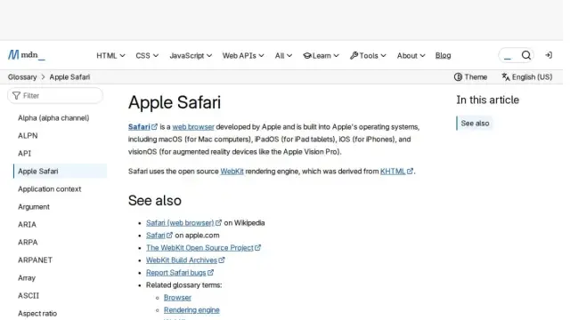Expand the Web APIs menu

click(x=243, y=55)
